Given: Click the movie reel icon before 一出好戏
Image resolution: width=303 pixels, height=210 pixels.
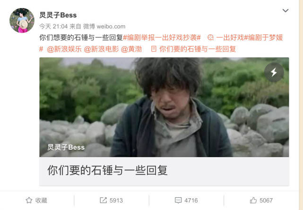Looking at the screenshot, I should click(x=210, y=37).
